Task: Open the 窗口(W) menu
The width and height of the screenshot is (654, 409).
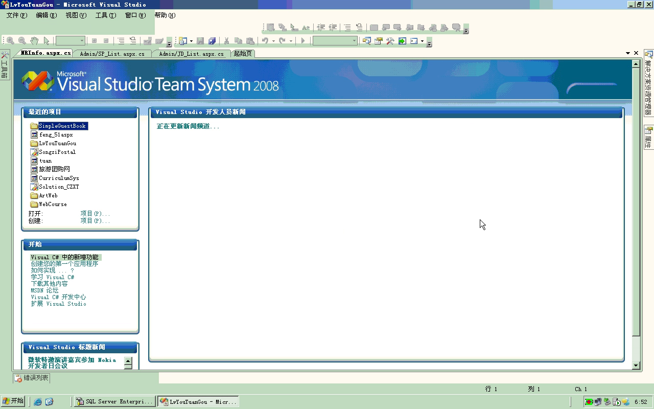Action: point(135,15)
